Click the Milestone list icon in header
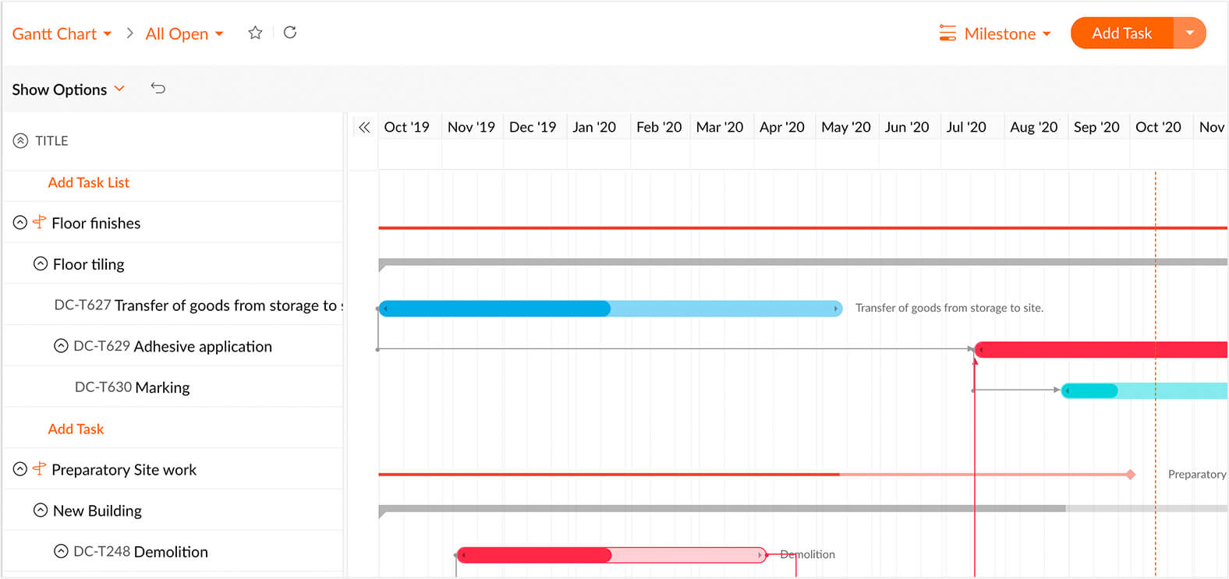 (x=947, y=34)
